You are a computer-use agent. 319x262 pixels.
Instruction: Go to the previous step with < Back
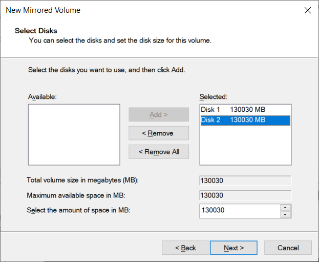[185, 248]
